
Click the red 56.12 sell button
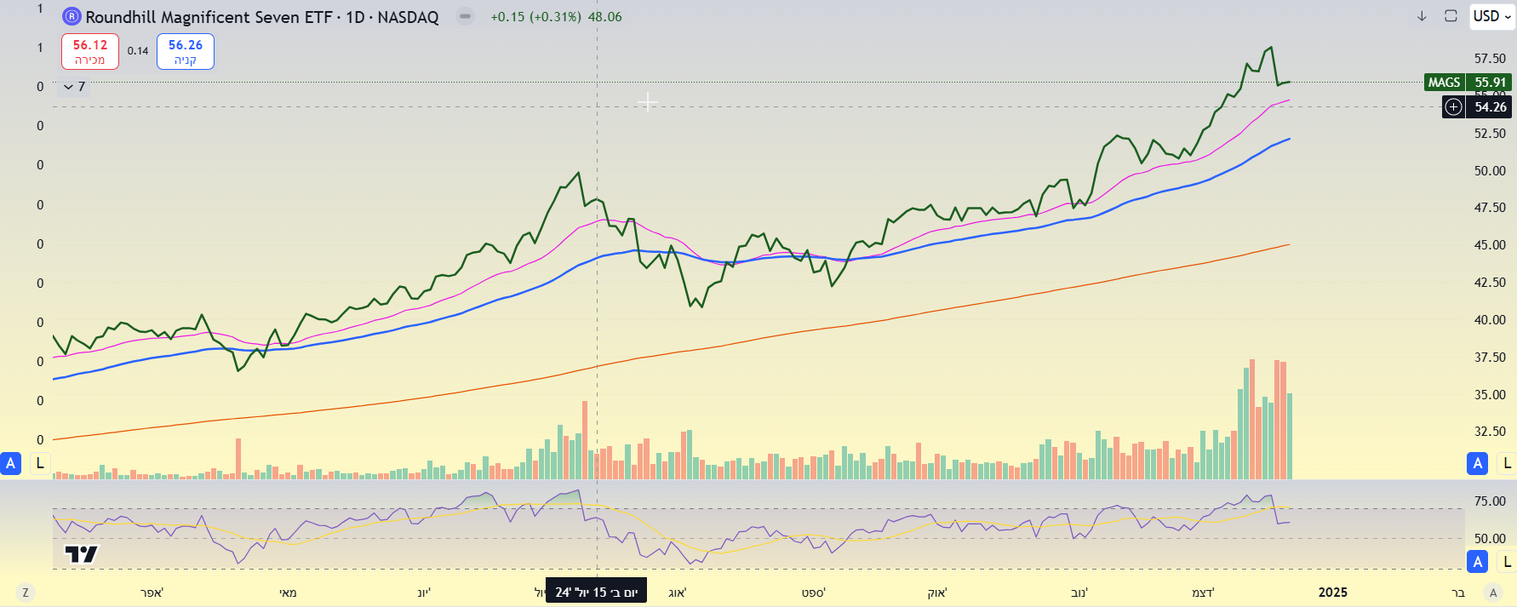[x=90, y=51]
